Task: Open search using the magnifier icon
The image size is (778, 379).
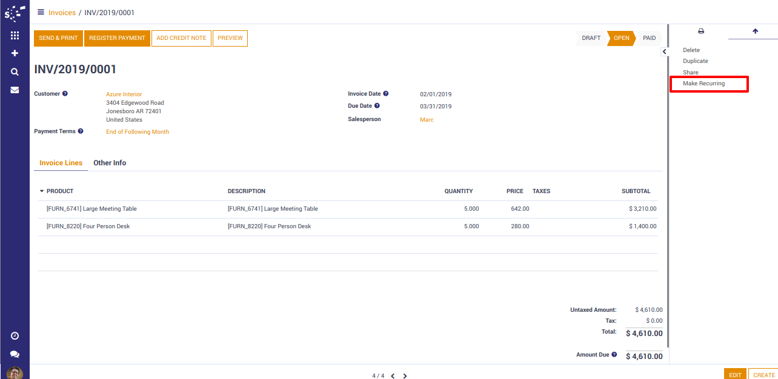Action: point(15,71)
